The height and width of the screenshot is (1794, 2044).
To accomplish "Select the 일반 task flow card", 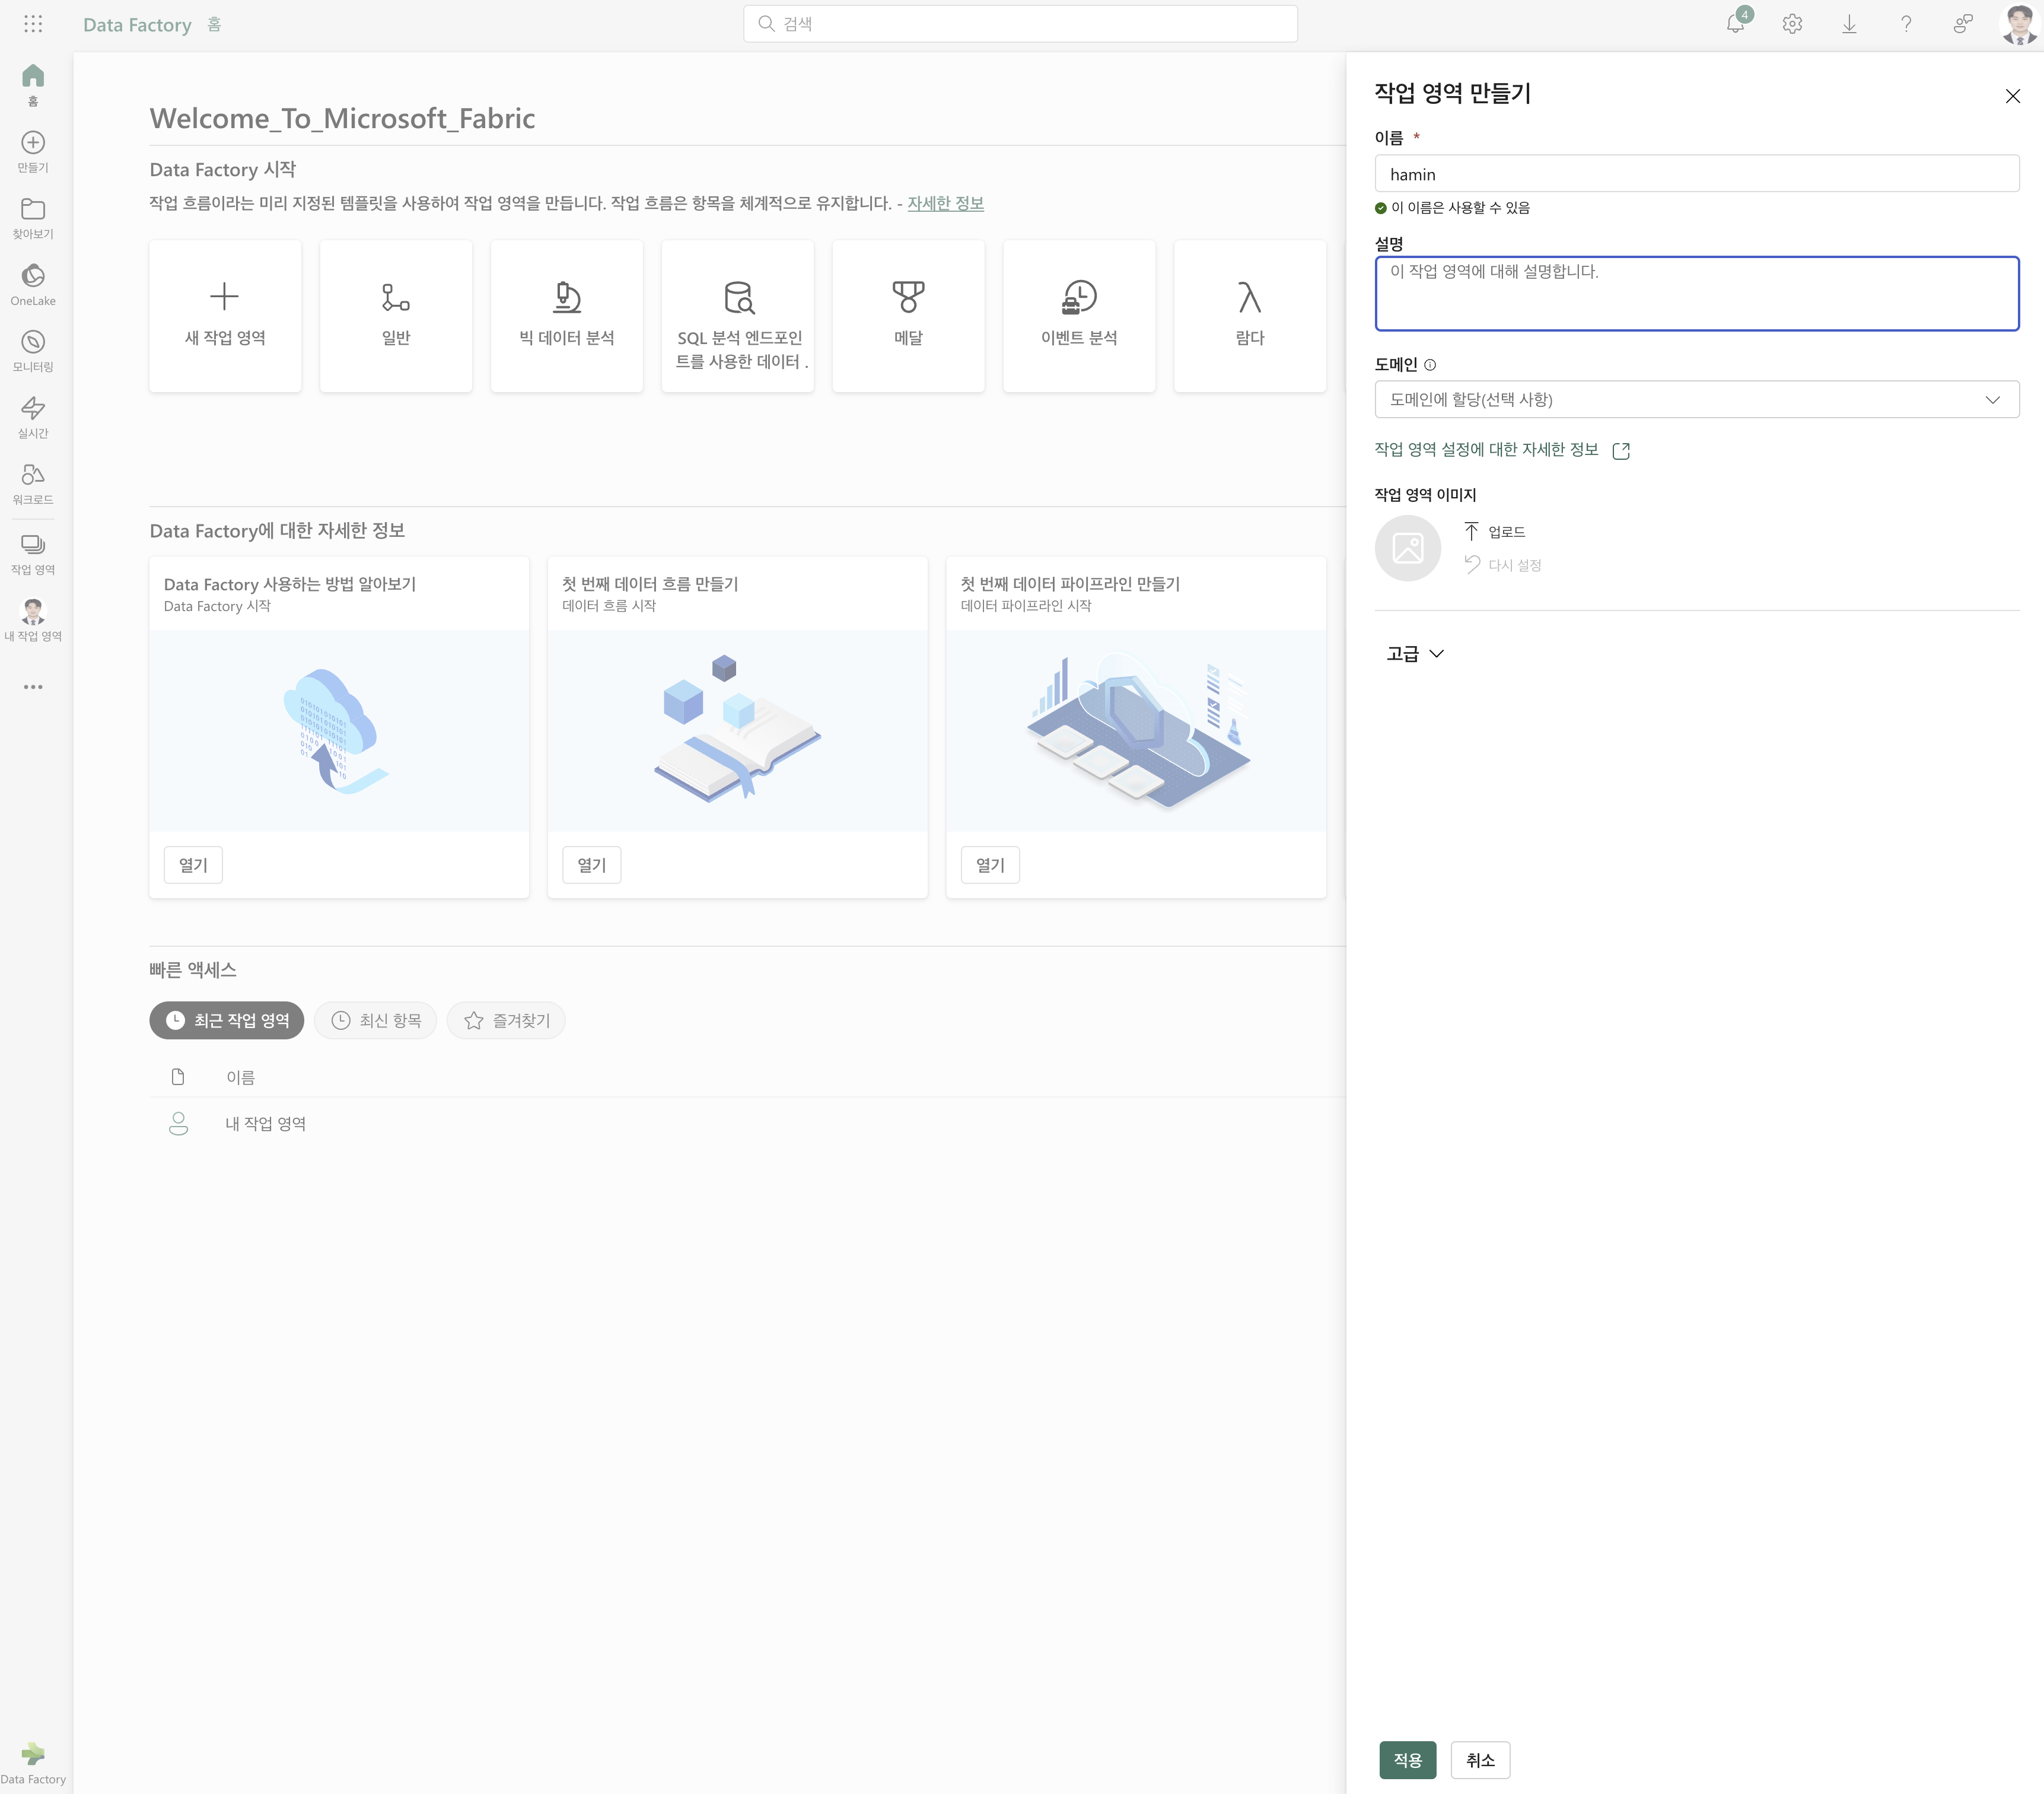I will coord(396,316).
